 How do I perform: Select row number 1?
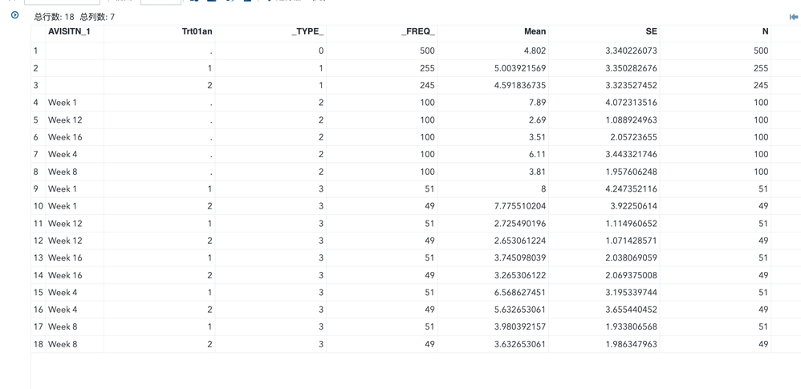click(x=36, y=51)
